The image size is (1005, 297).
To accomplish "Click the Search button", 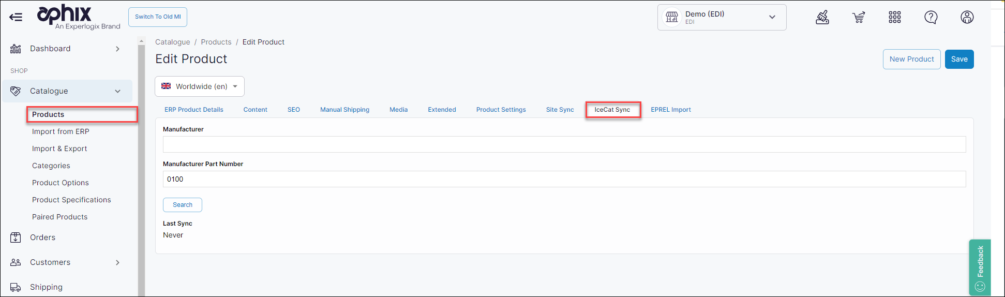I will pos(183,205).
